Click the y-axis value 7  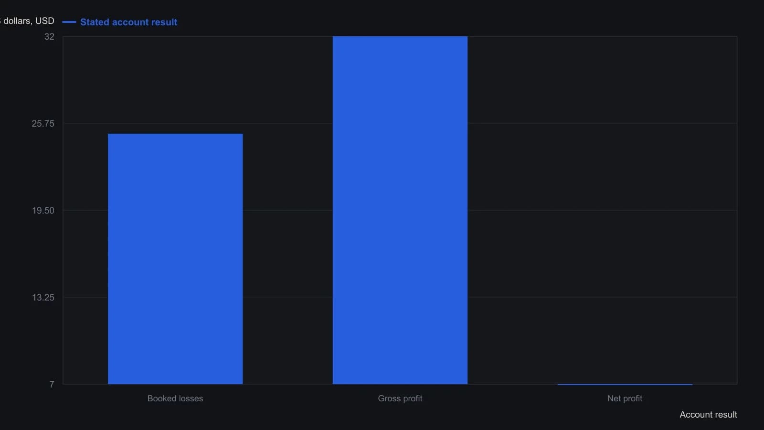[52, 385]
